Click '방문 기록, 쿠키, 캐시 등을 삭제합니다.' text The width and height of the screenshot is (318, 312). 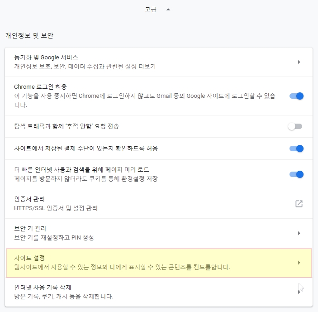(64, 297)
